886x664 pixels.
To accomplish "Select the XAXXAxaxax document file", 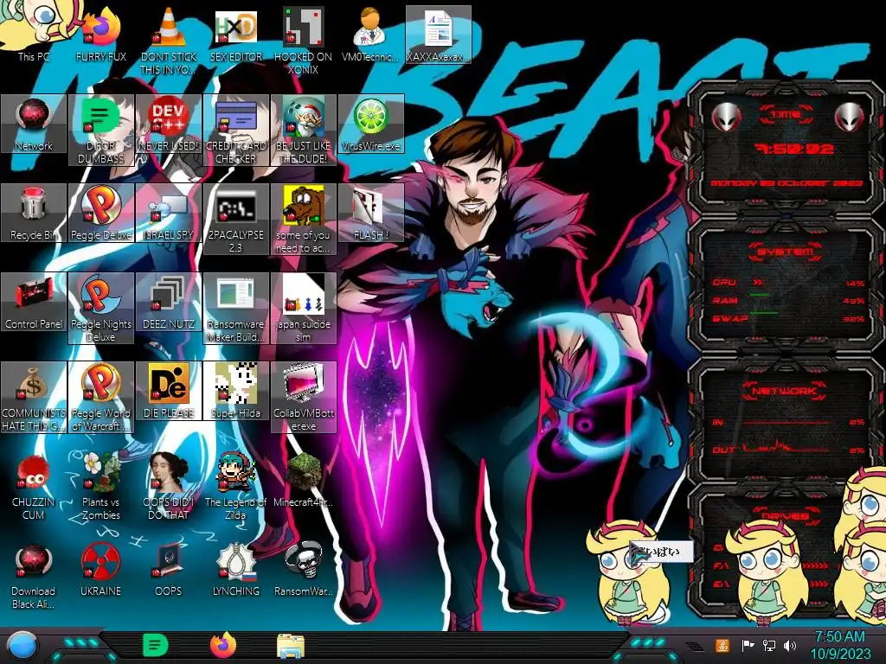I will pos(438,34).
